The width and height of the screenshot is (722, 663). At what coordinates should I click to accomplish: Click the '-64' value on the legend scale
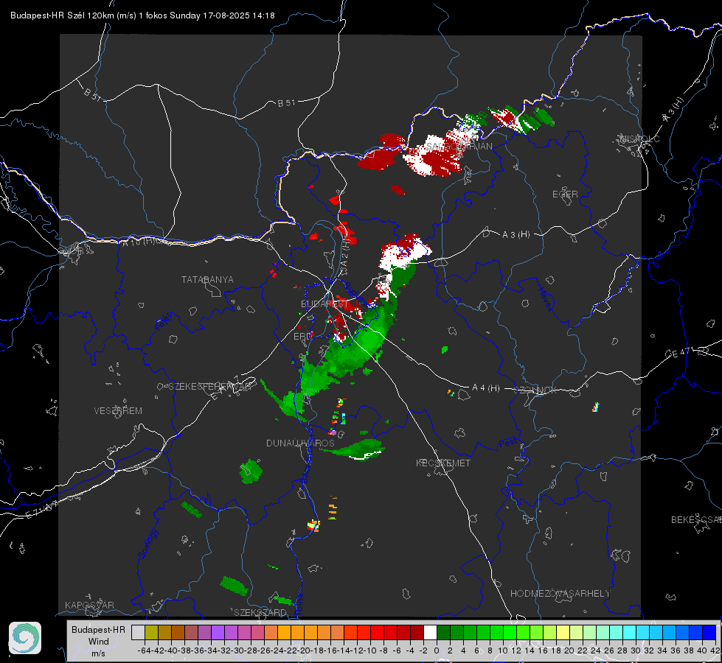click(x=145, y=650)
